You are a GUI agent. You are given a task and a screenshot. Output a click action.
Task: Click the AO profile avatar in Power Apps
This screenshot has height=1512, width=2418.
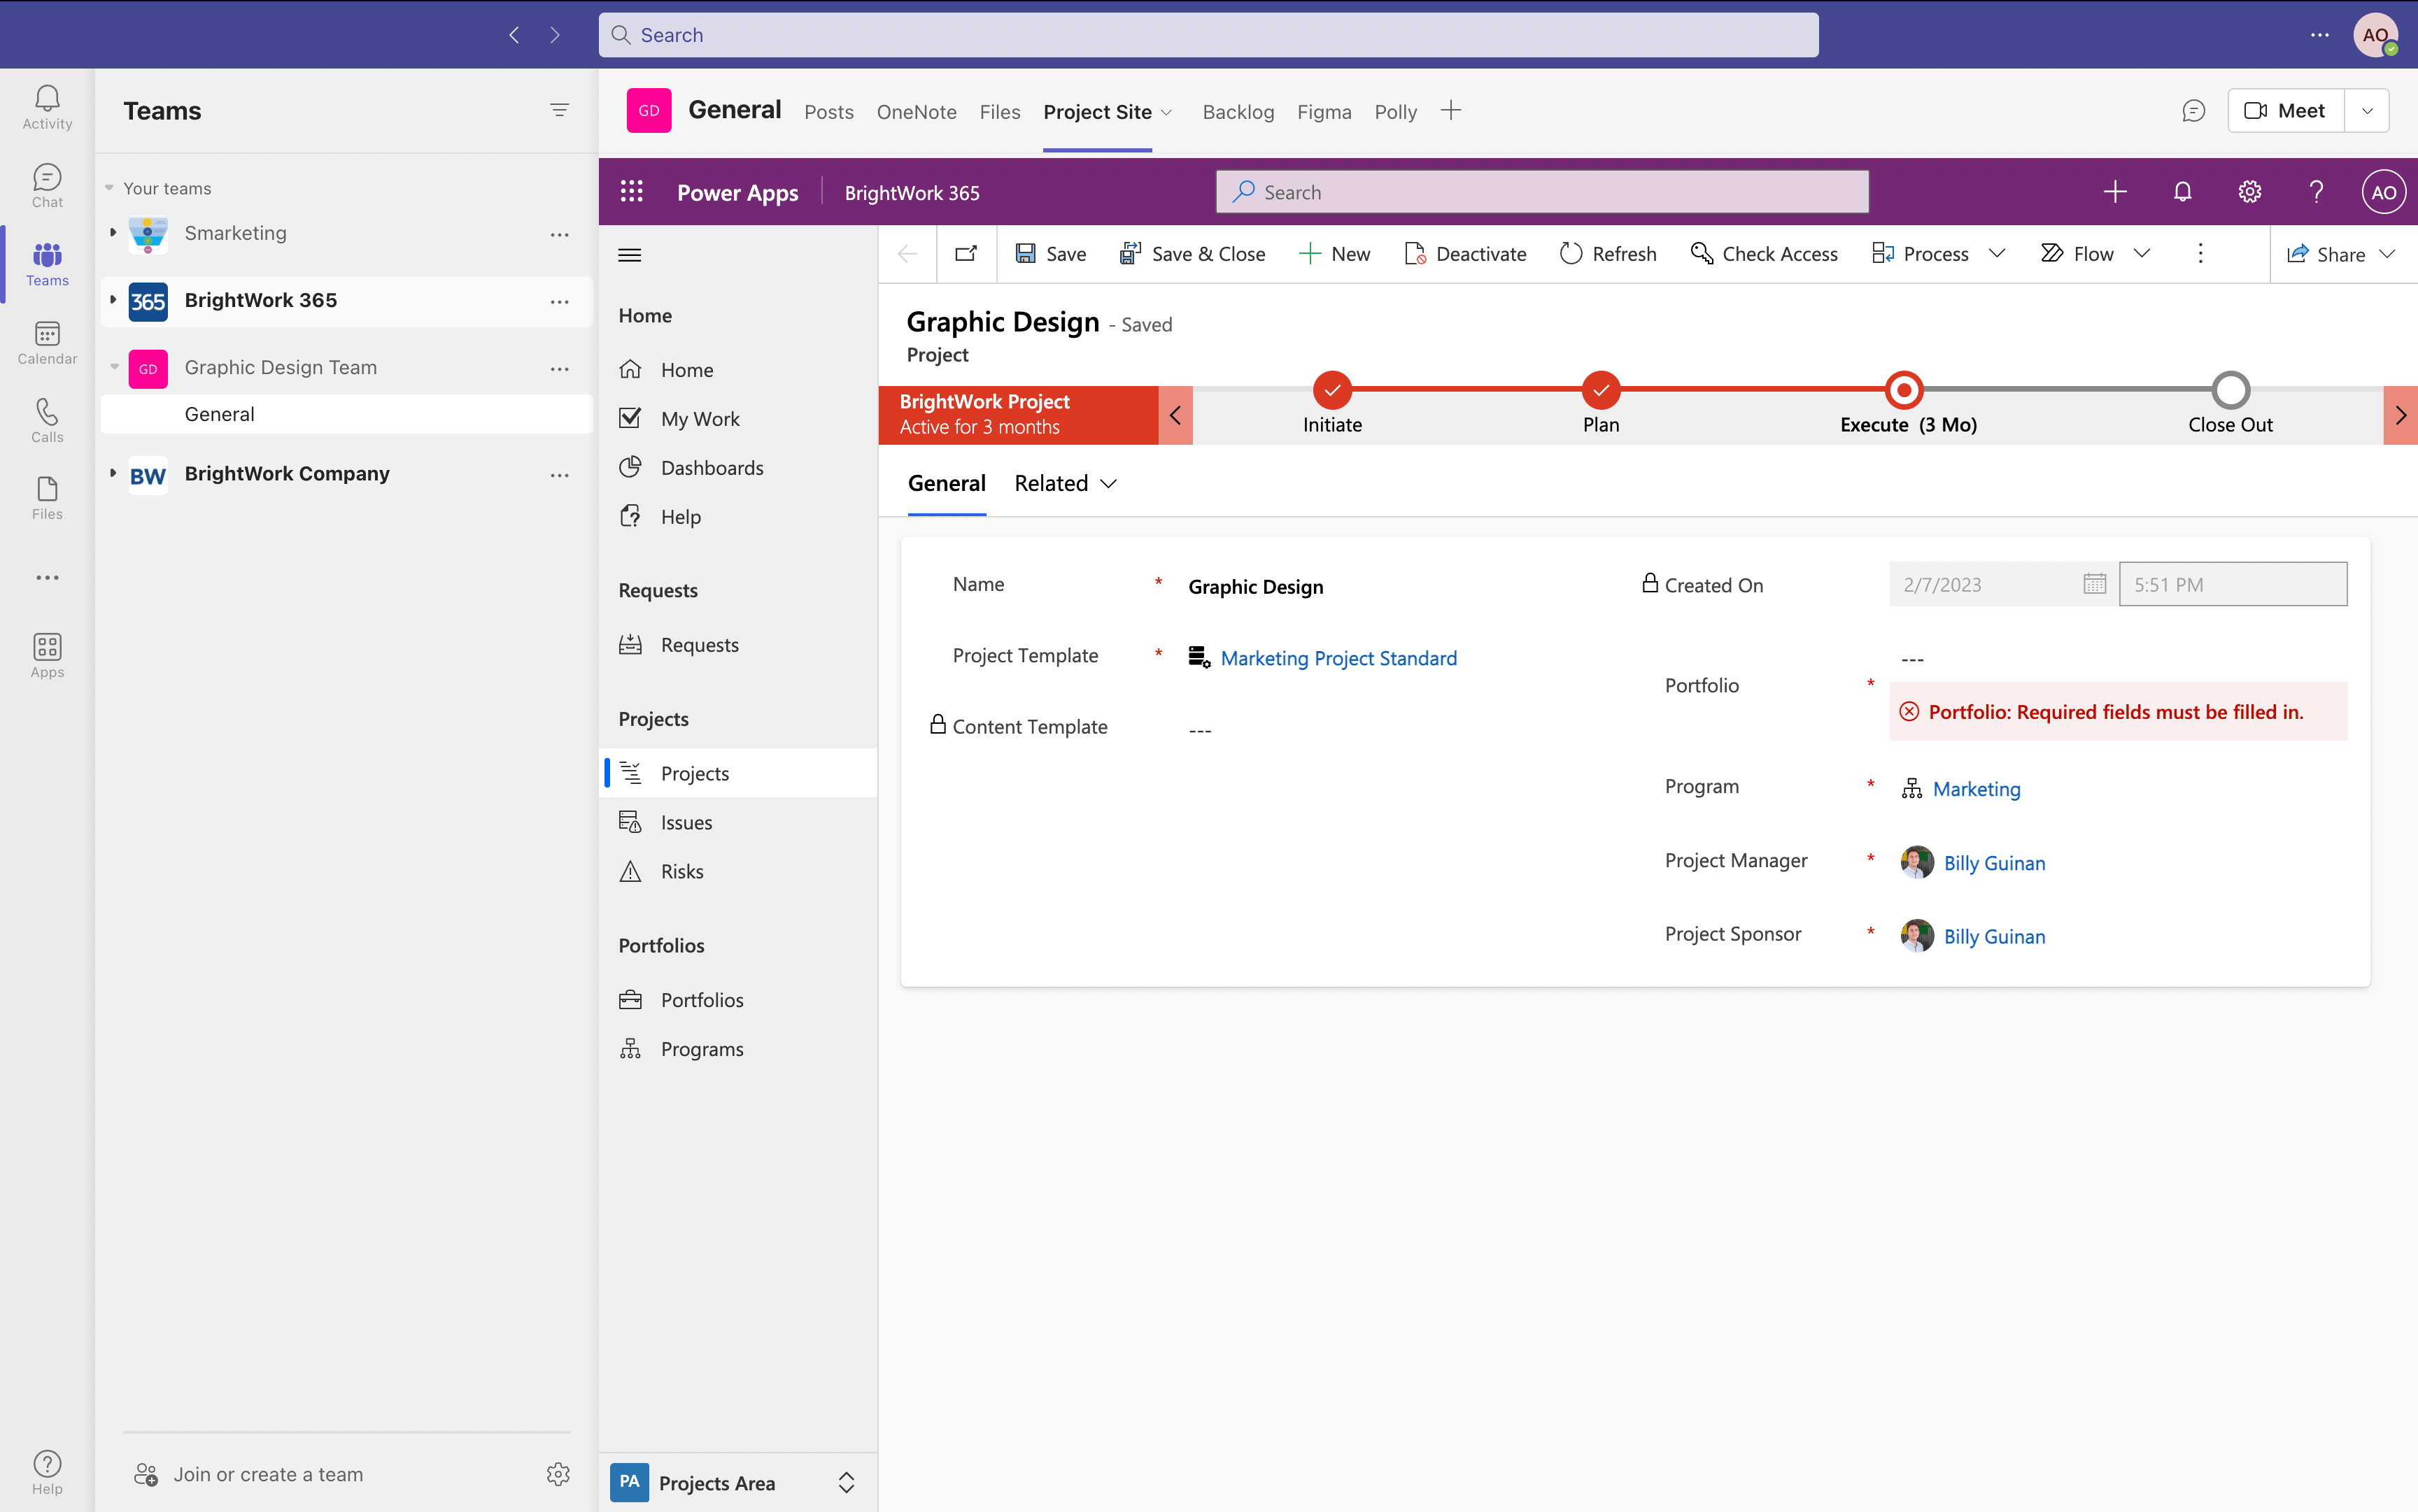pyautogui.click(x=2383, y=192)
